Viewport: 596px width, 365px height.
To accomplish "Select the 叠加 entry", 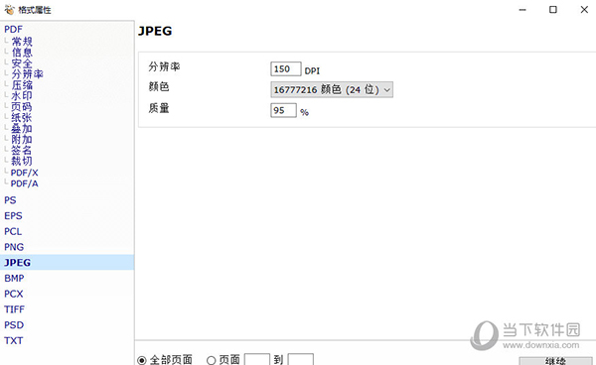I will pyautogui.click(x=22, y=129).
